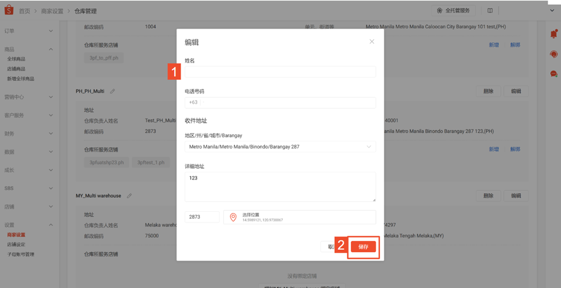Open 全球商品 in sidebar
The image size is (561, 288).
click(16, 59)
